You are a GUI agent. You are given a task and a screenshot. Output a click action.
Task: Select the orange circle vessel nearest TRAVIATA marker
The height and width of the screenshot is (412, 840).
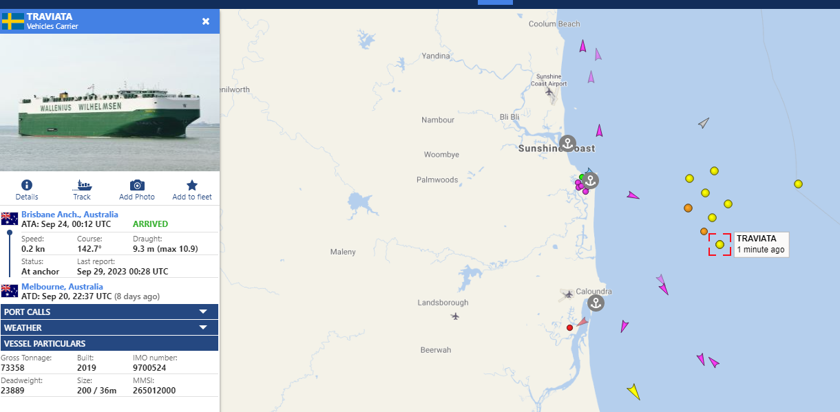tap(704, 232)
